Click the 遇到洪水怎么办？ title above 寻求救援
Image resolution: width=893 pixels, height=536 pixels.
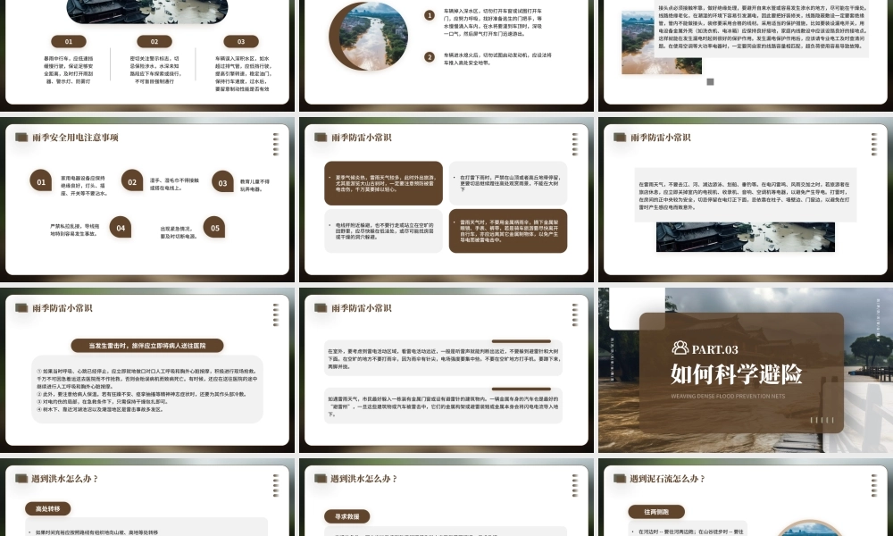pos(363,479)
